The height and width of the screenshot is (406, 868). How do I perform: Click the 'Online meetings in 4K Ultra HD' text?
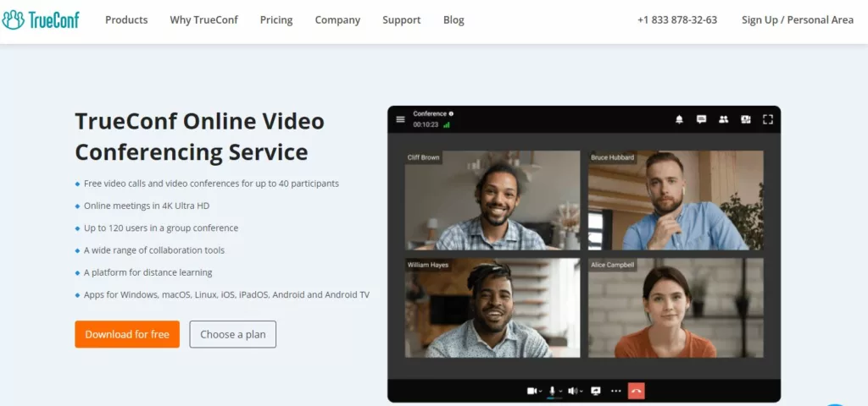click(x=147, y=206)
